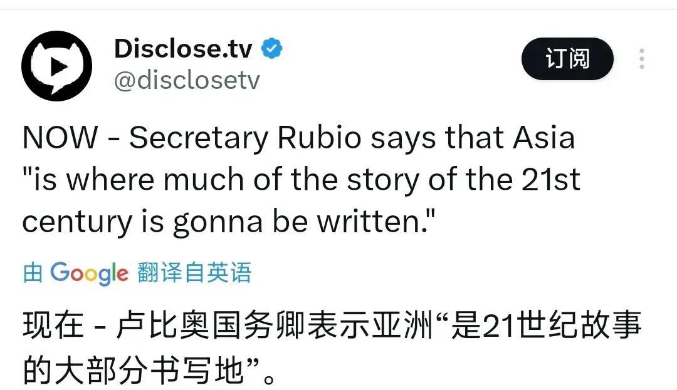Image resolution: width=677 pixels, height=390 pixels.
Task: Tap the black 订阅 subscribe button
Action: [567, 59]
